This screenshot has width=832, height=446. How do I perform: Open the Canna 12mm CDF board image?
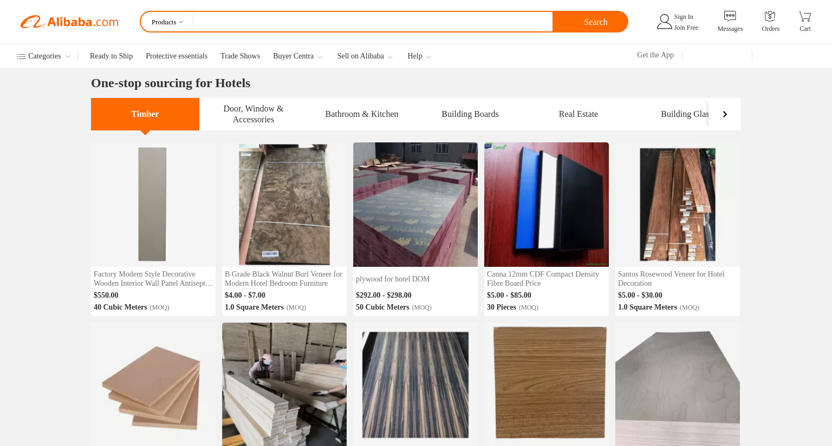click(547, 205)
